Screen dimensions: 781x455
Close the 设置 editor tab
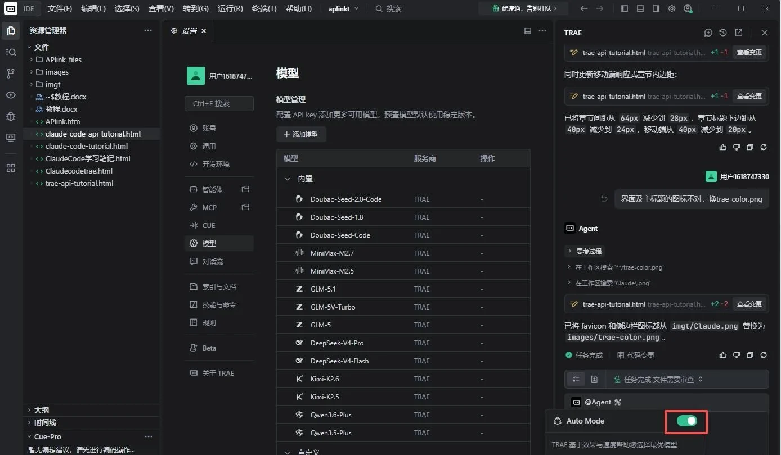pyautogui.click(x=204, y=31)
